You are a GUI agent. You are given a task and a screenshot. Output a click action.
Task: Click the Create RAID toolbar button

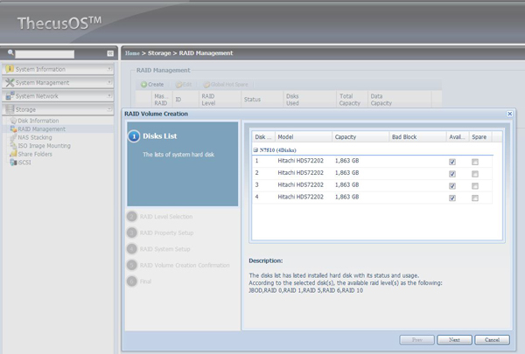click(x=153, y=85)
